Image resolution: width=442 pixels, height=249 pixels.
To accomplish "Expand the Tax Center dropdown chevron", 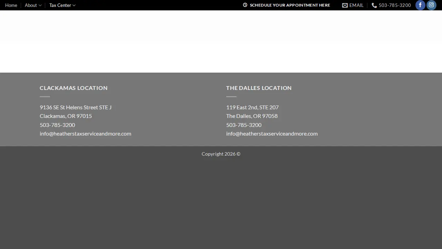I will [74, 5].
